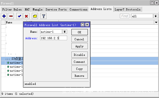This screenshot has width=159, height=98.
Task: Click the yellow Comment note icon
Action: pyautogui.click(x=35, y=16)
